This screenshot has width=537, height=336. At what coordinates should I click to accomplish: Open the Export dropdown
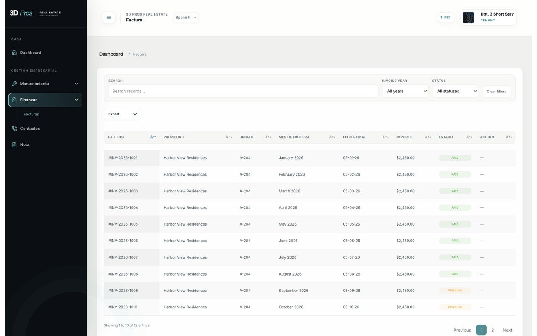tap(122, 114)
